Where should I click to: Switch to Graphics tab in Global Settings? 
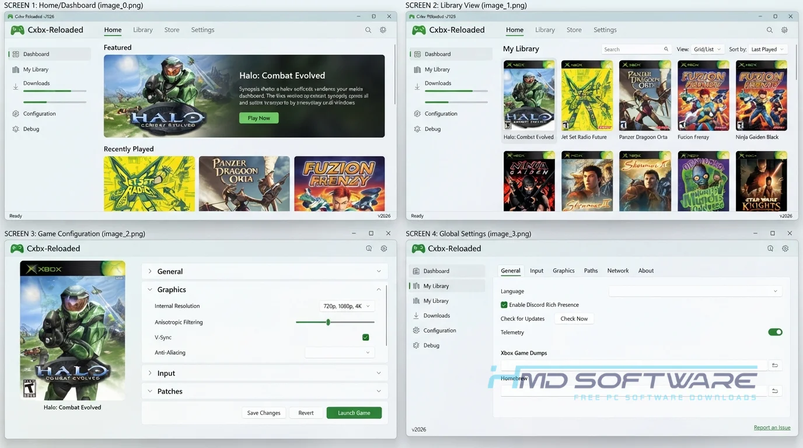[x=564, y=271]
